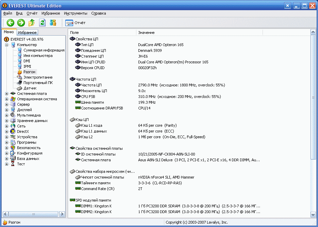Open the Избранное menu
The height and width of the screenshot is (227, 318).
click(51, 13)
